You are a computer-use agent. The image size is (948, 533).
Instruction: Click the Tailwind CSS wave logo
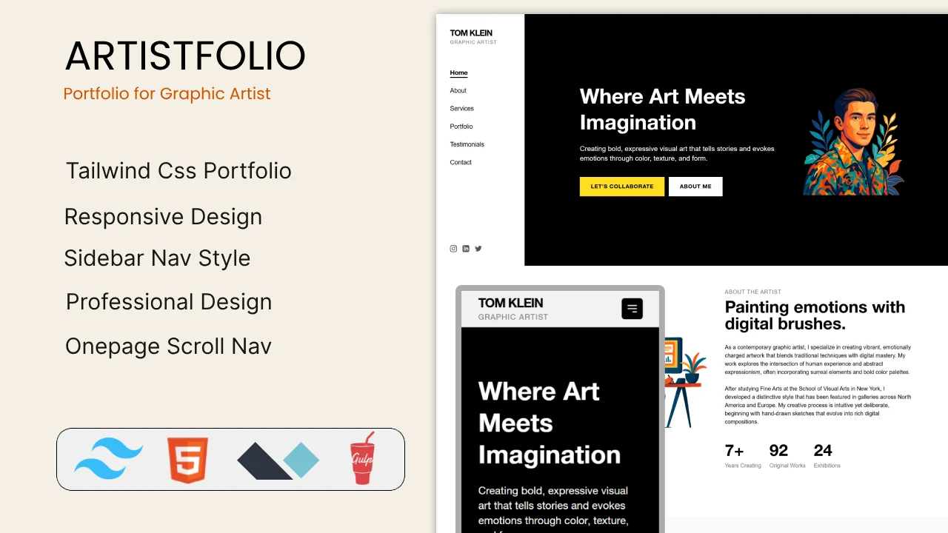click(x=108, y=459)
